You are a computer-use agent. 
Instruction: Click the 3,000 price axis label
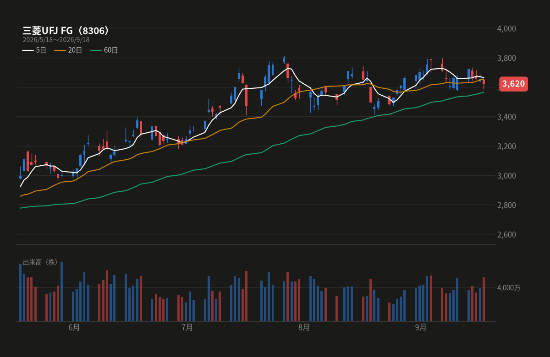pos(506,176)
